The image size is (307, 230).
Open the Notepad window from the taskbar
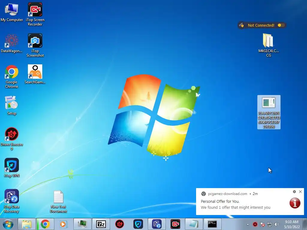tap(194, 224)
